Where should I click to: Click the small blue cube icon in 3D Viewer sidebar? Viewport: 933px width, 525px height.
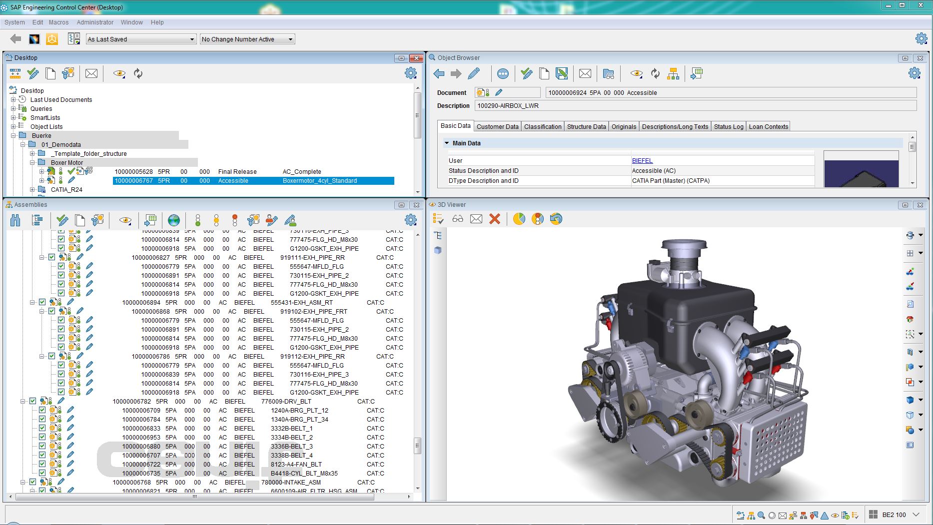(438, 250)
